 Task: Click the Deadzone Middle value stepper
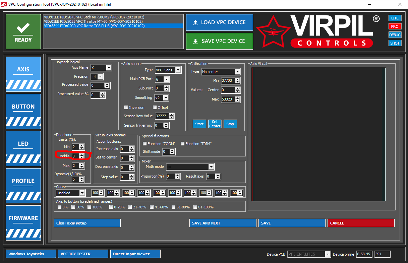pos(78,156)
